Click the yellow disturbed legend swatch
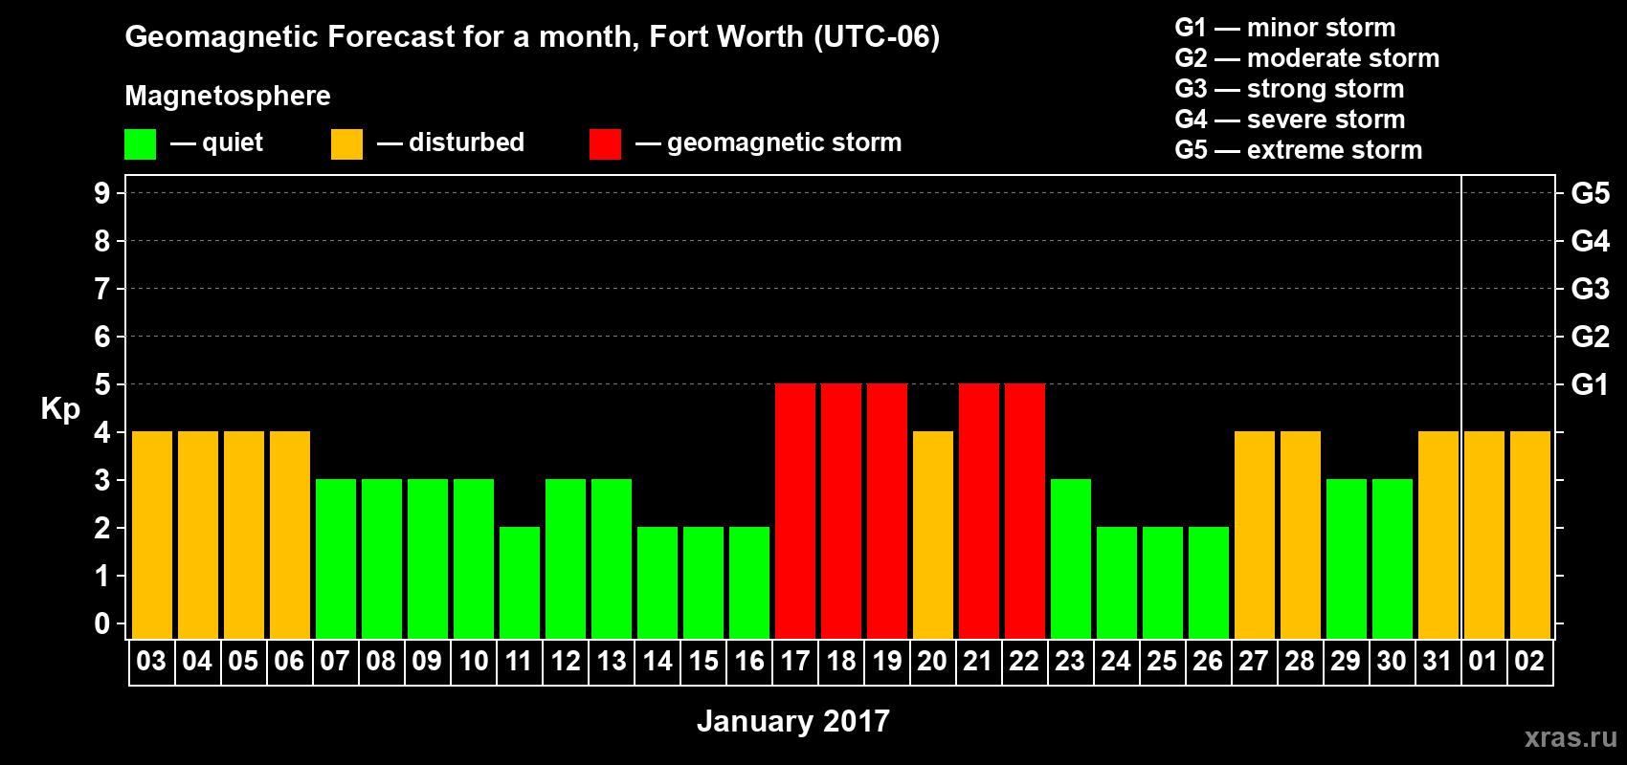The image size is (1627, 765). (x=346, y=144)
